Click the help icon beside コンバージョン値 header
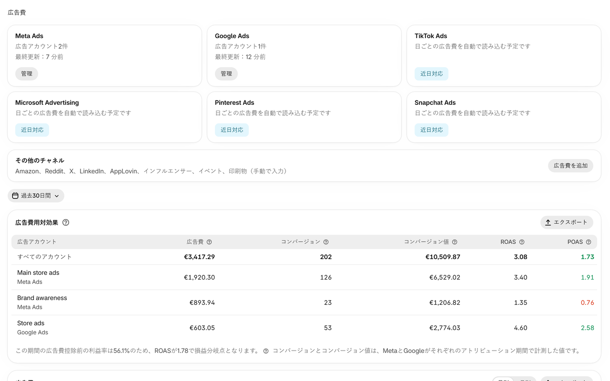This screenshot has width=610, height=381. point(455,242)
